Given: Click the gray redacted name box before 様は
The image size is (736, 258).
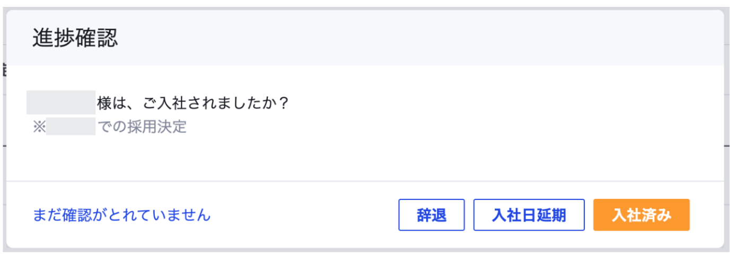Looking at the screenshot, I should point(61,103).
